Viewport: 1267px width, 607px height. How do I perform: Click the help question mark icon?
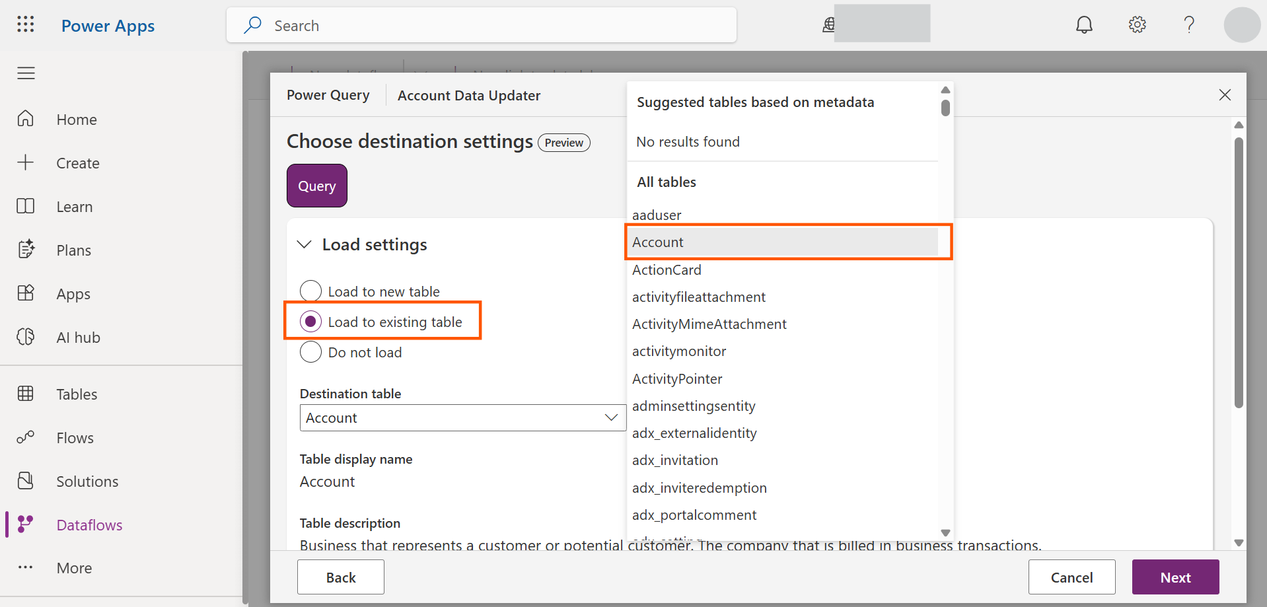1189,25
